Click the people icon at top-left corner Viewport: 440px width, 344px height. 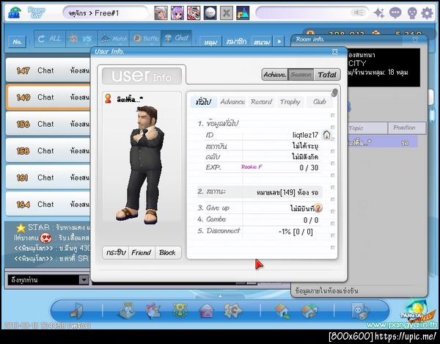[14, 13]
